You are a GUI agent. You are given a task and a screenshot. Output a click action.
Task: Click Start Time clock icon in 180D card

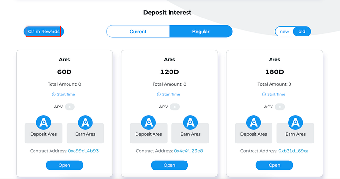click(x=264, y=94)
